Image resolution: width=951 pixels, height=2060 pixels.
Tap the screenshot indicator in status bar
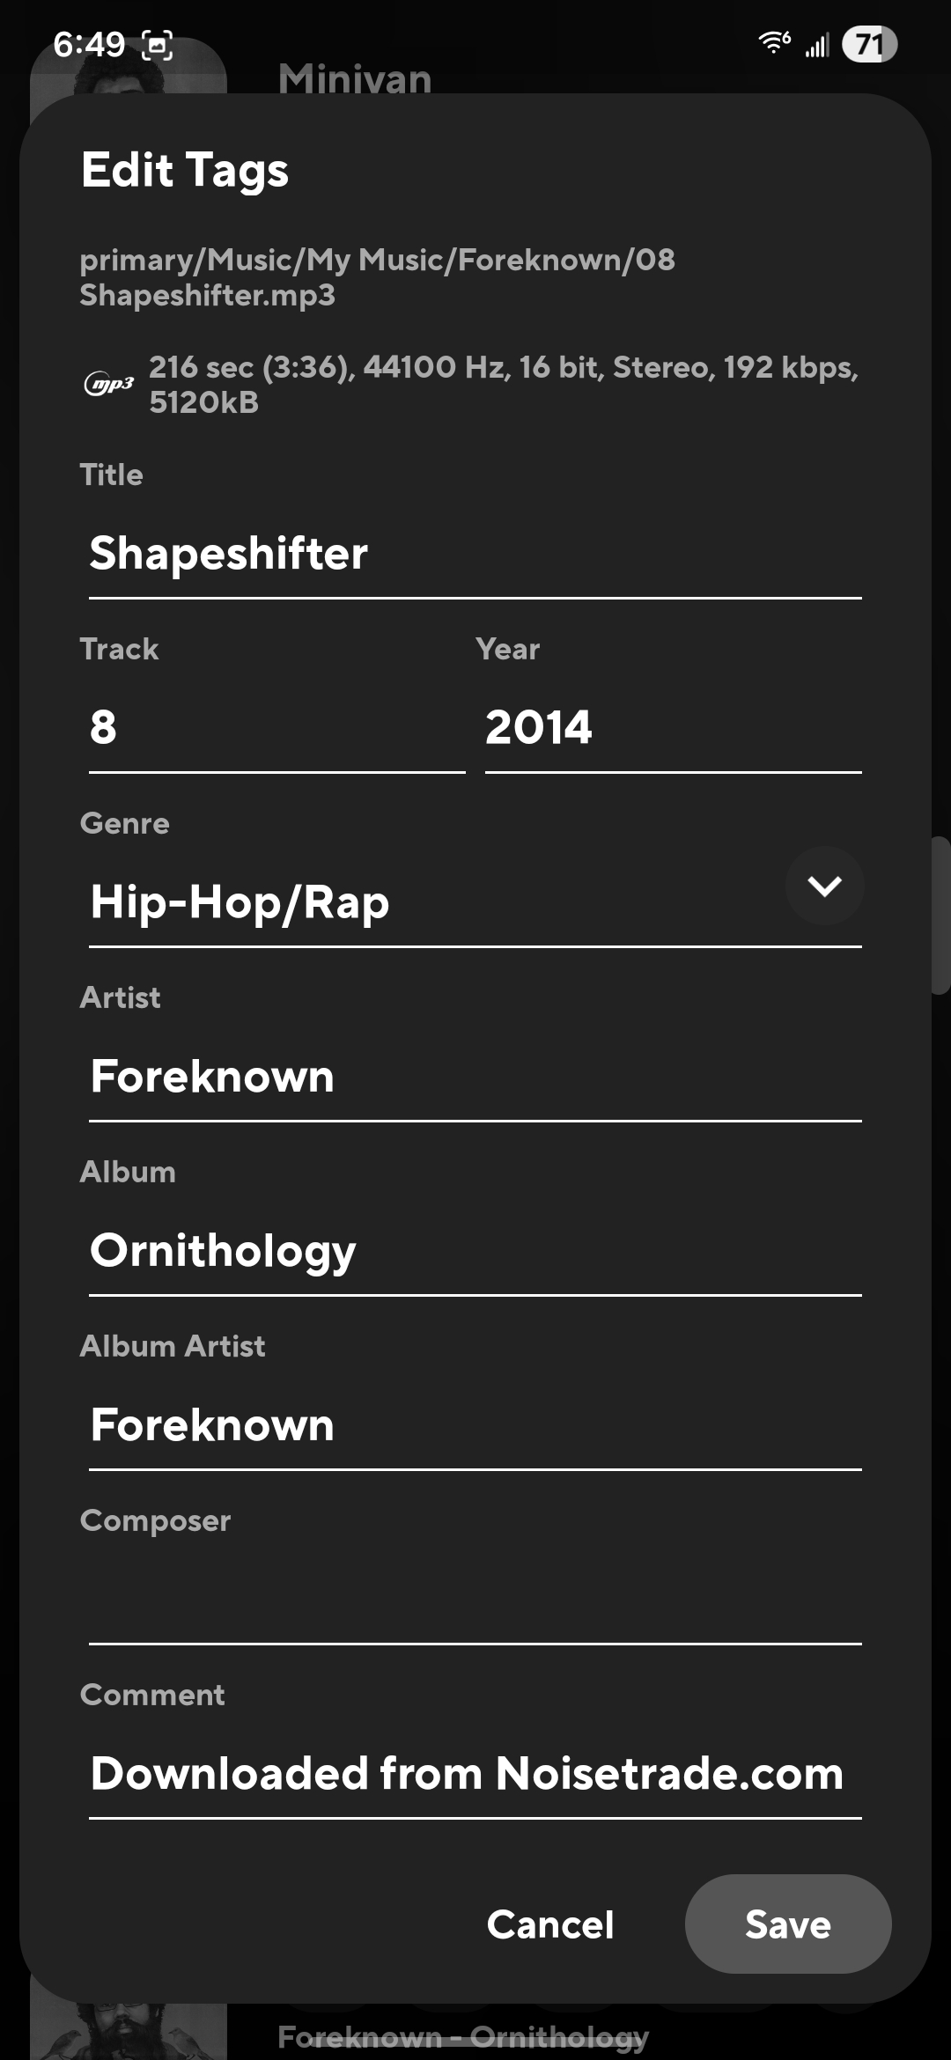click(x=157, y=45)
